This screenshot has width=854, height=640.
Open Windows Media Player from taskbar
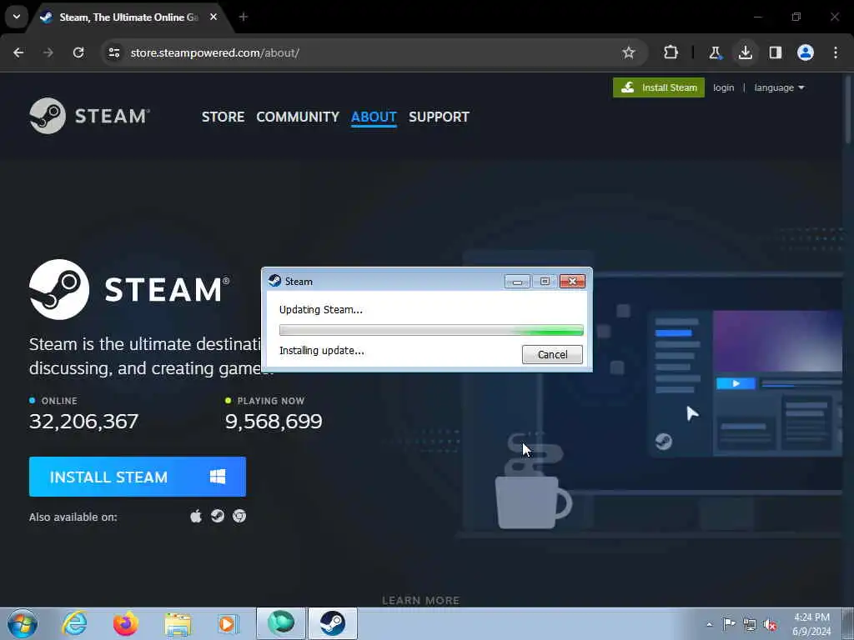click(229, 623)
